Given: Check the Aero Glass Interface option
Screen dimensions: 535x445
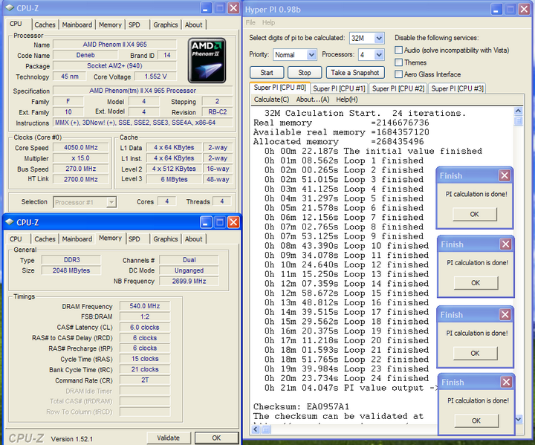Looking at the screenshot, I should tap(400, 74).
